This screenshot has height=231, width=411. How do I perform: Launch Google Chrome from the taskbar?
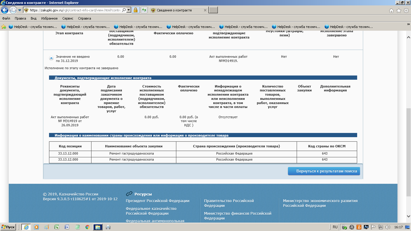point(88,227)
